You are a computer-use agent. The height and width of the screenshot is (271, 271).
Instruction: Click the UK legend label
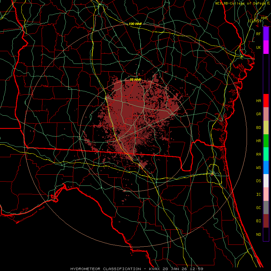click(259, 47)
